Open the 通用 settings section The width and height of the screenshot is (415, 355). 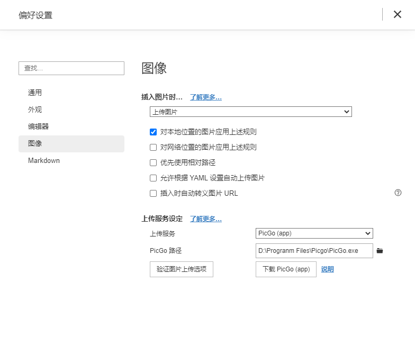pyautogui.click(x=35, y=93)
